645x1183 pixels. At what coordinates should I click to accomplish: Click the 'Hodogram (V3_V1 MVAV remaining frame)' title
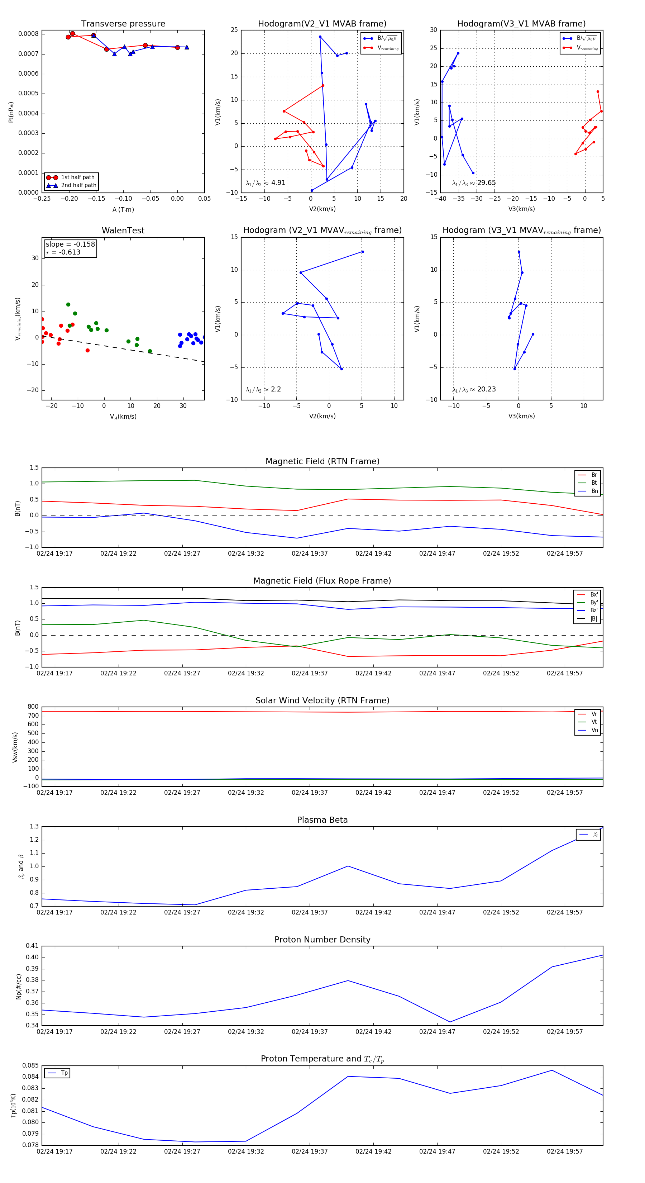pyautogui.click(x=521, y=231)
